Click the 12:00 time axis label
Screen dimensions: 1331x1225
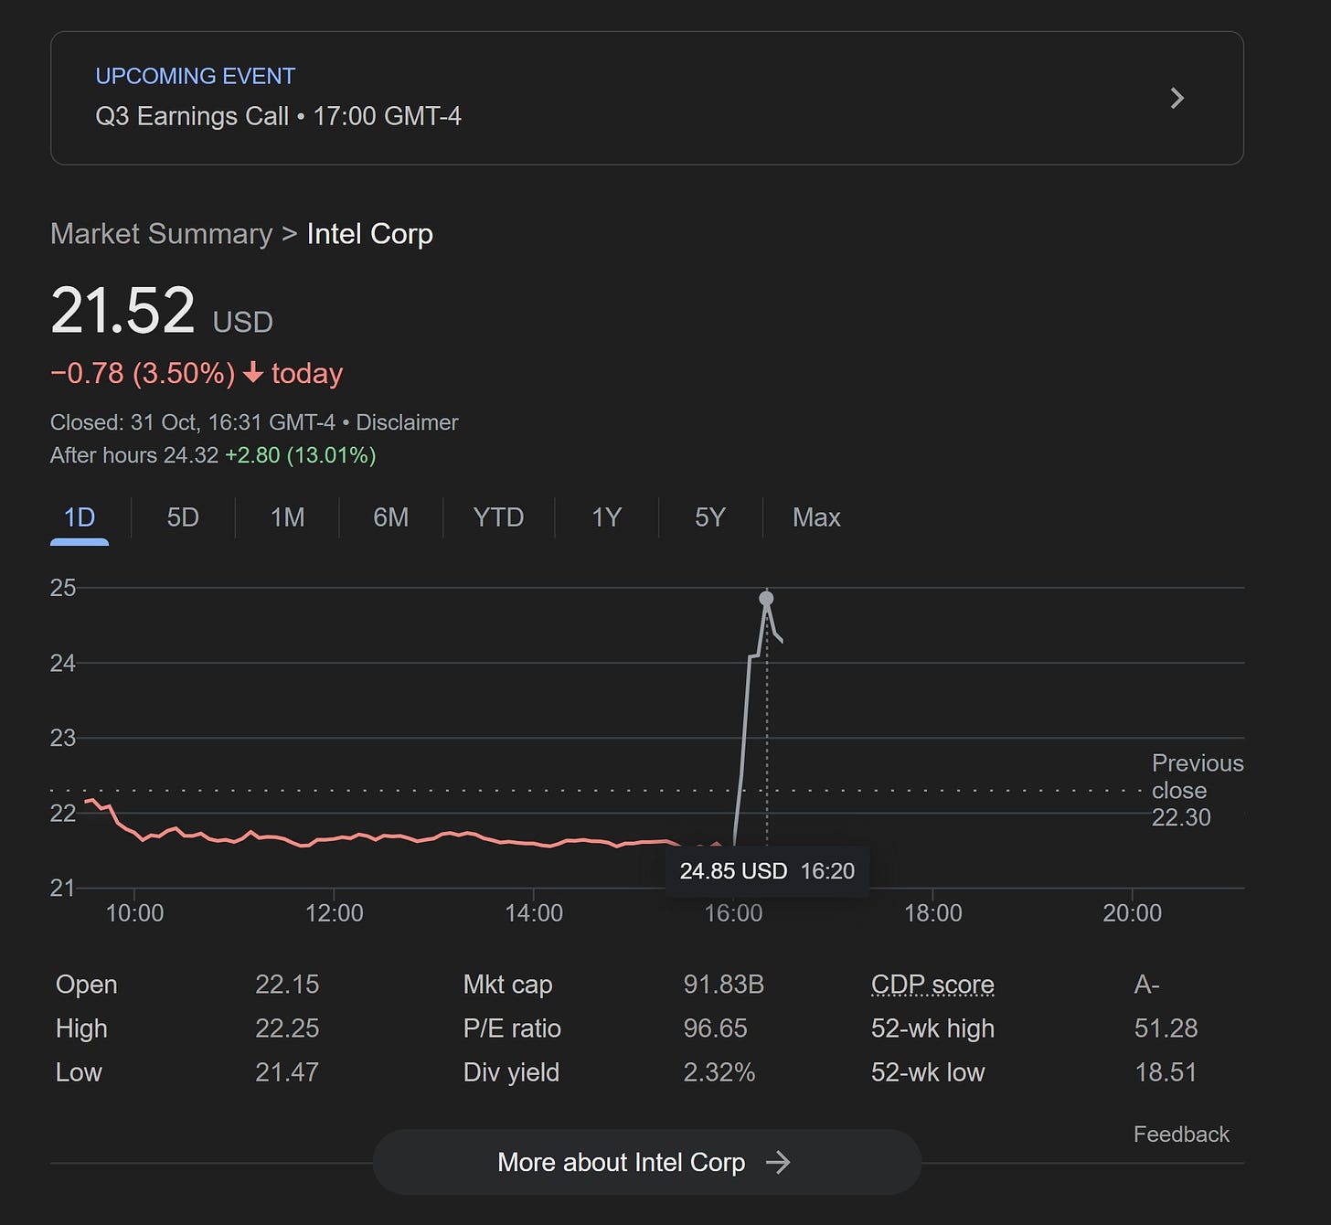pos(334,913)
